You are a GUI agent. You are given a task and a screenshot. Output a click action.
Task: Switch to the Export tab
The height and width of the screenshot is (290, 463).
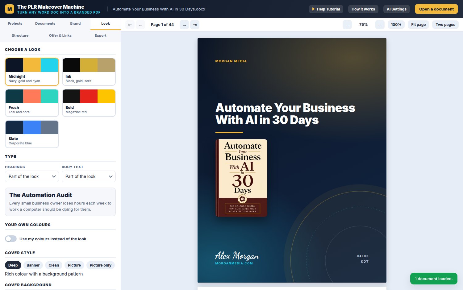pyautogui.click(x=101, y=35)
